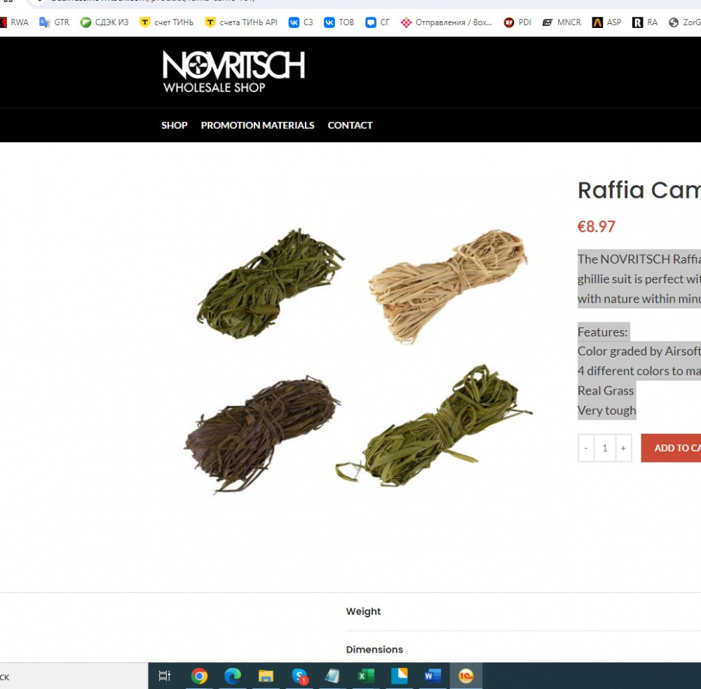701x689 pixels.
Task: Open Microsoft Word from the taskbar
Action: coord(432,676)
